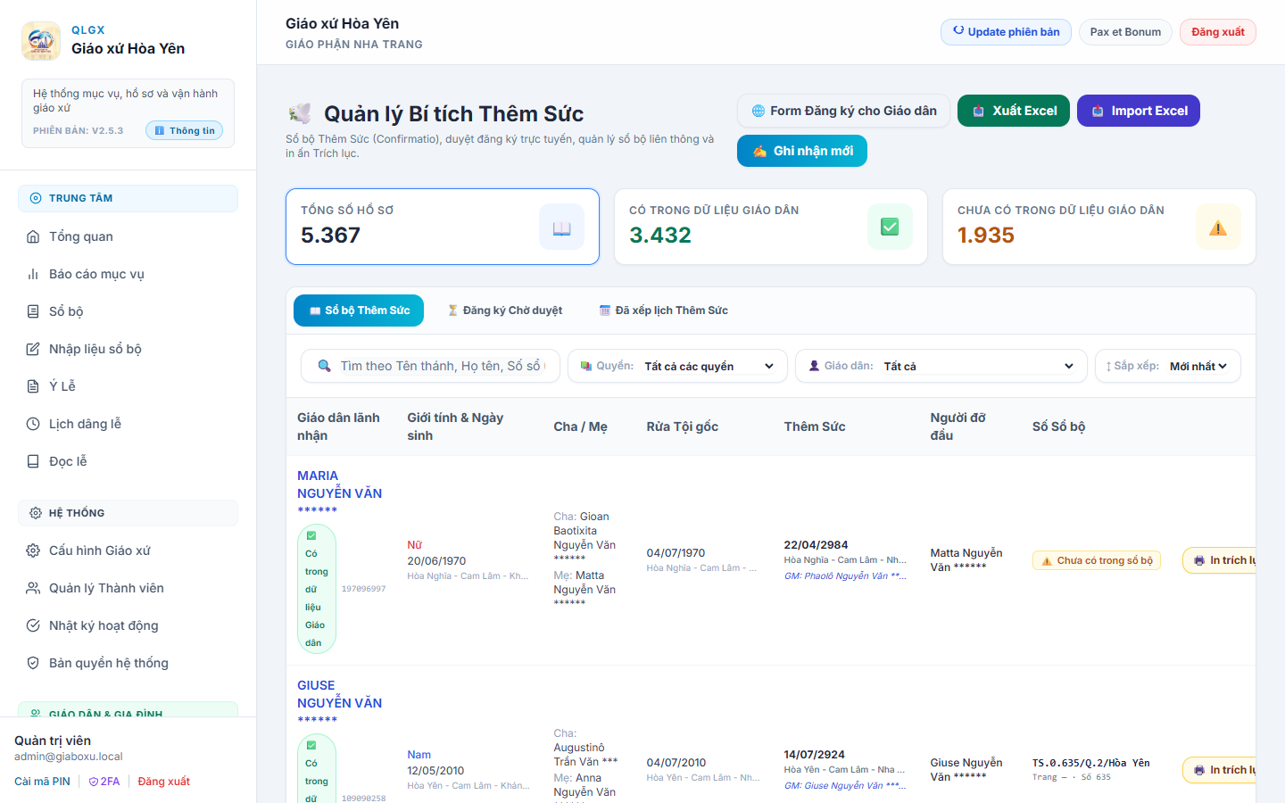1285x803 pixels.
Task: Open Cấu hình Giáo xứ gear icon
Action: click(x=33, y=551)
